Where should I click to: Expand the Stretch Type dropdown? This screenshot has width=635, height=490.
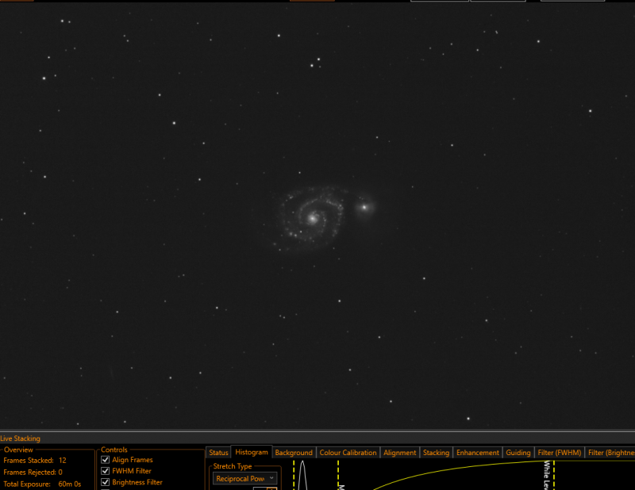[245, 479]
